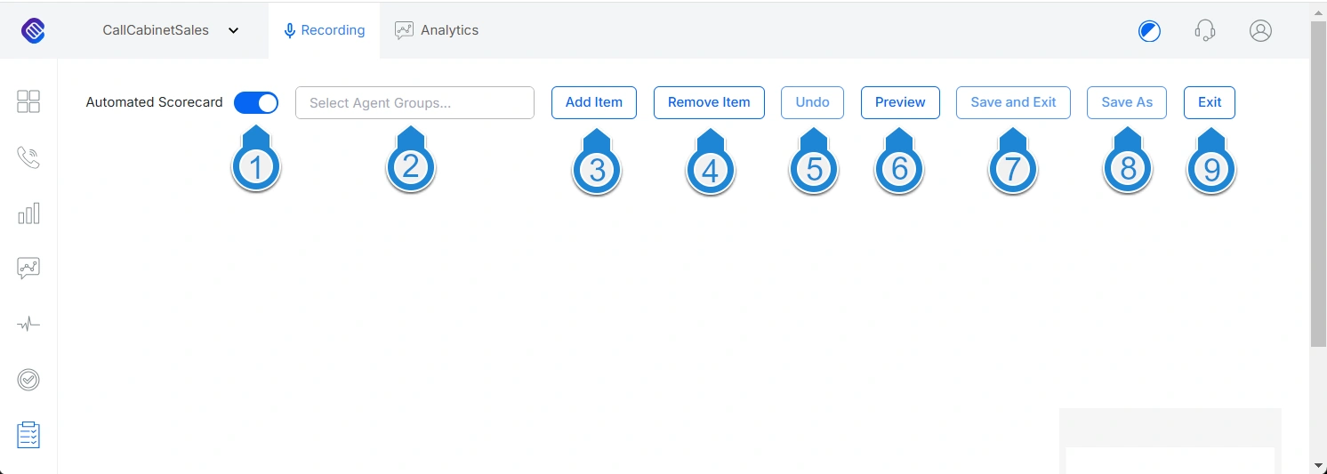
Task: Open the chat analytics sidebar icon
Action: click(x=28, y=269)
